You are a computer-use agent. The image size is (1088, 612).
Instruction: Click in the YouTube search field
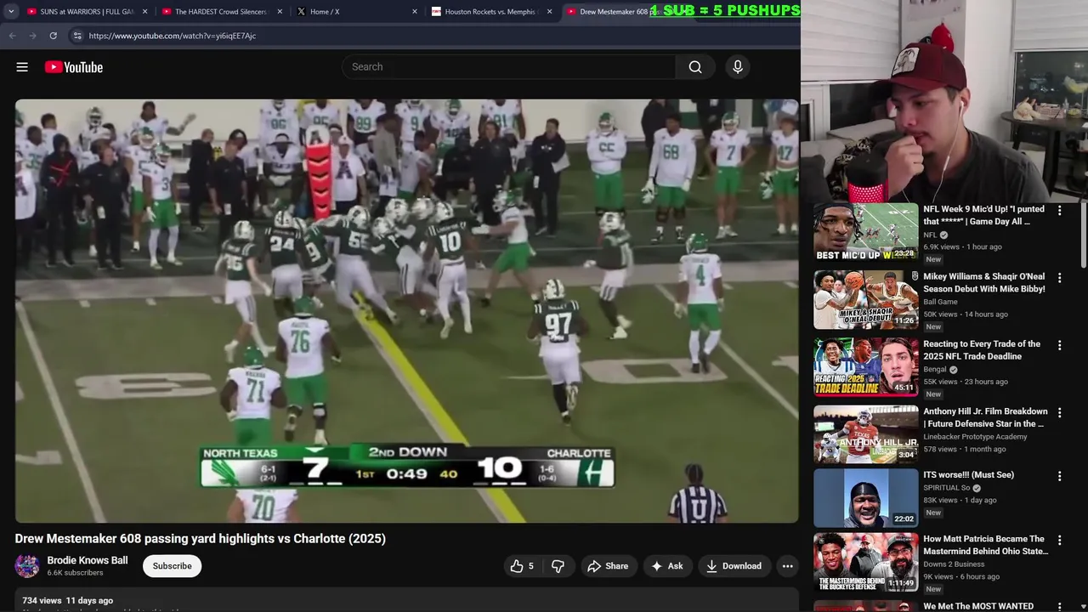click(x=510, y=67)
